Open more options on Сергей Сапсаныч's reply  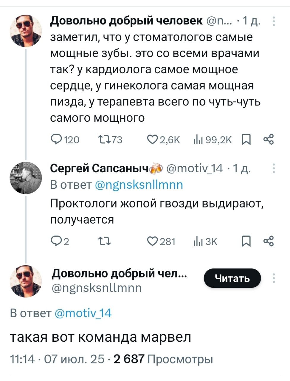(274, 168)
